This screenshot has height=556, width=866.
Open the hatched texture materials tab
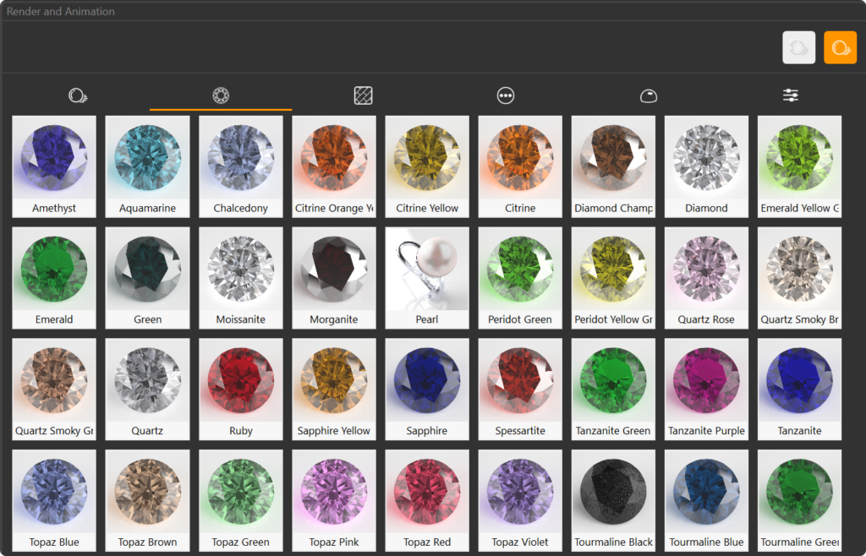click(363, 95)
